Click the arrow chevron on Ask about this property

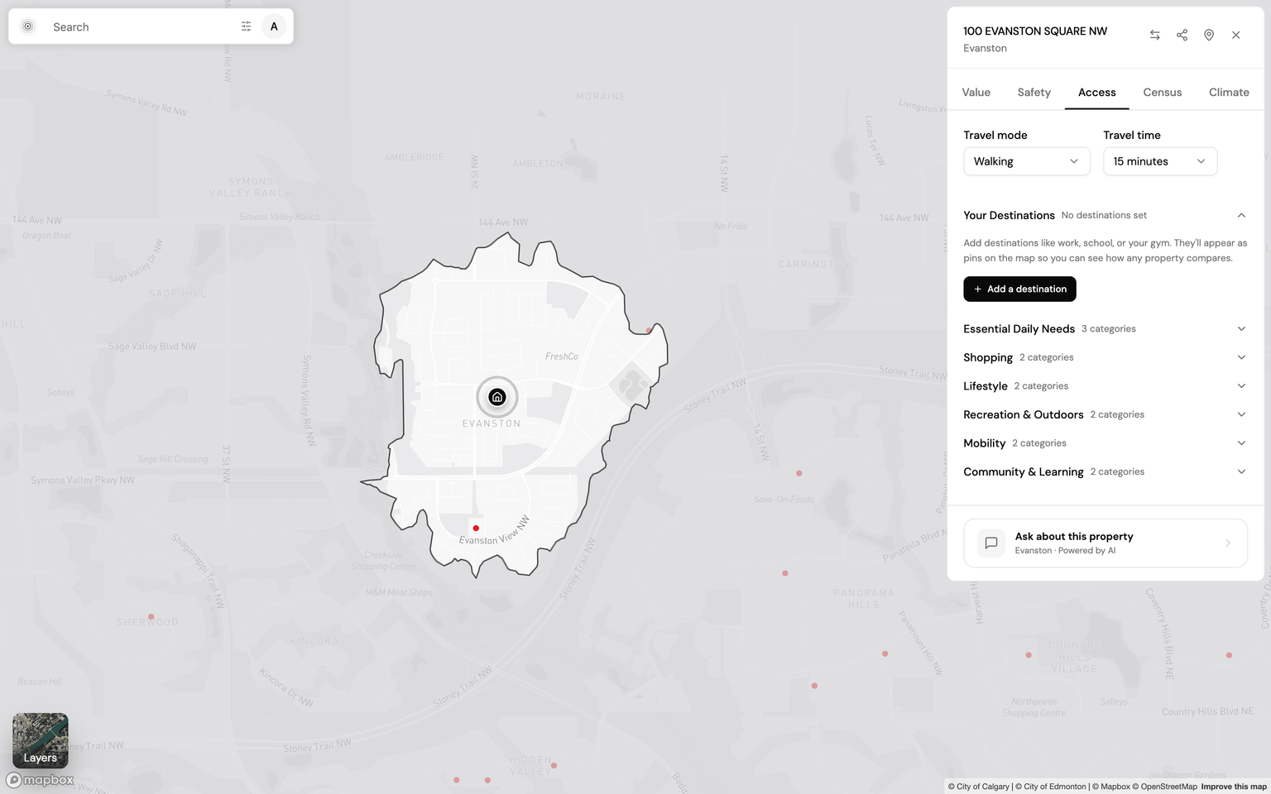[x=1228, y=543]
